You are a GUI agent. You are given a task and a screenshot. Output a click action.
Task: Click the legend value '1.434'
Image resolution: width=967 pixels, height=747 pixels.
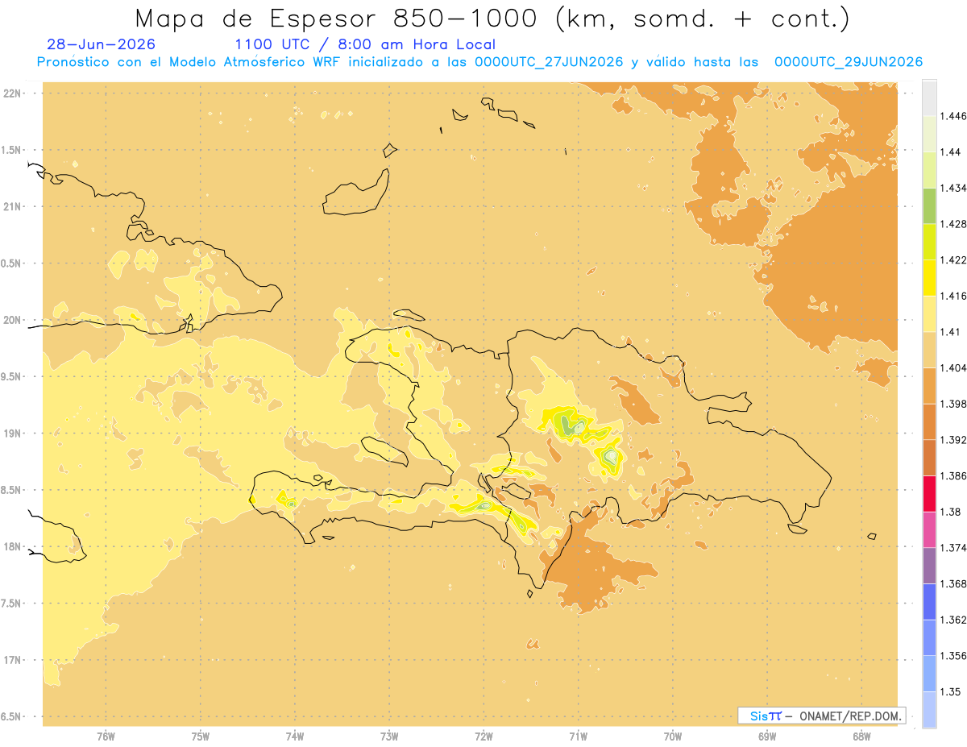point(953,188)
